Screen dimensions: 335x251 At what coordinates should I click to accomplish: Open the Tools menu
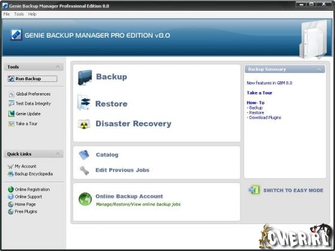pyautogui.click(x=19, y=14)
